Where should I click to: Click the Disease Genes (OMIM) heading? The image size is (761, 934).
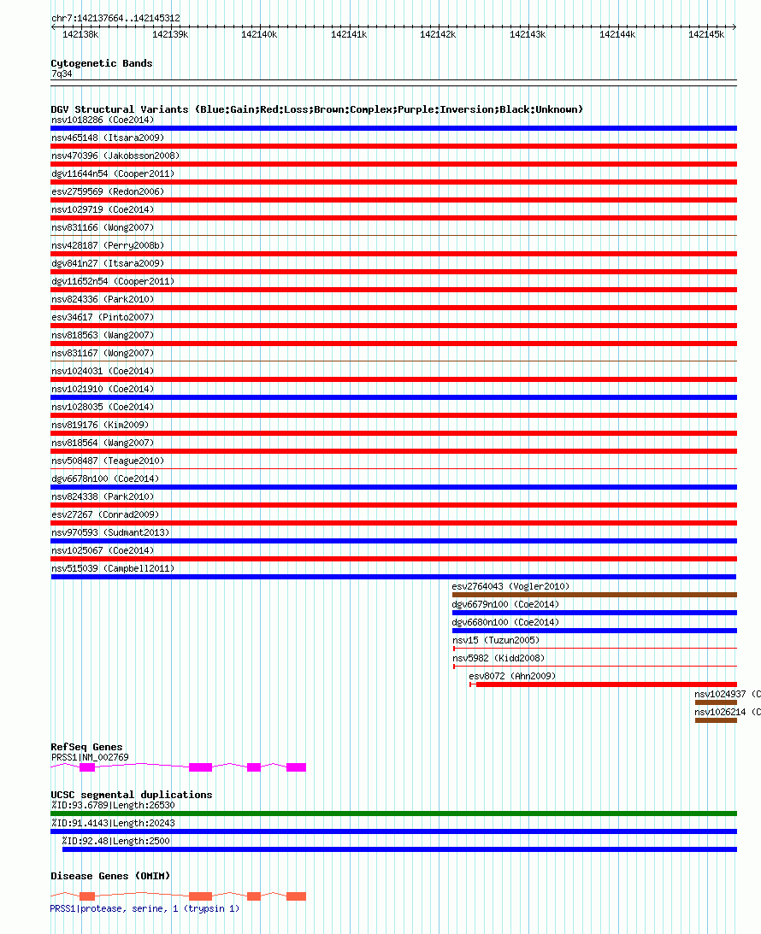(x=110, y=876)
